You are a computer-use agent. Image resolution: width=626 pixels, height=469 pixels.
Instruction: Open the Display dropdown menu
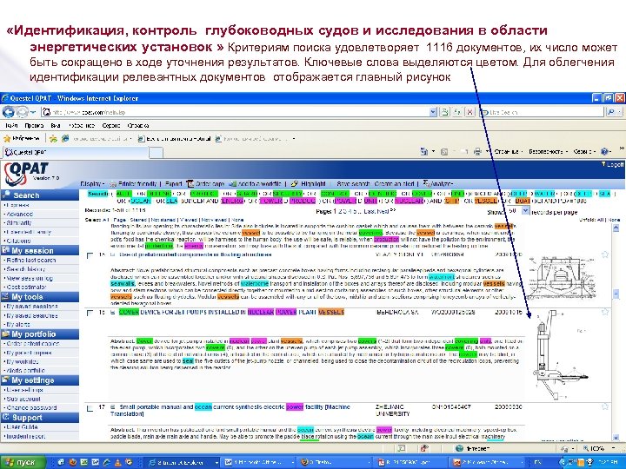click(92, 184)
